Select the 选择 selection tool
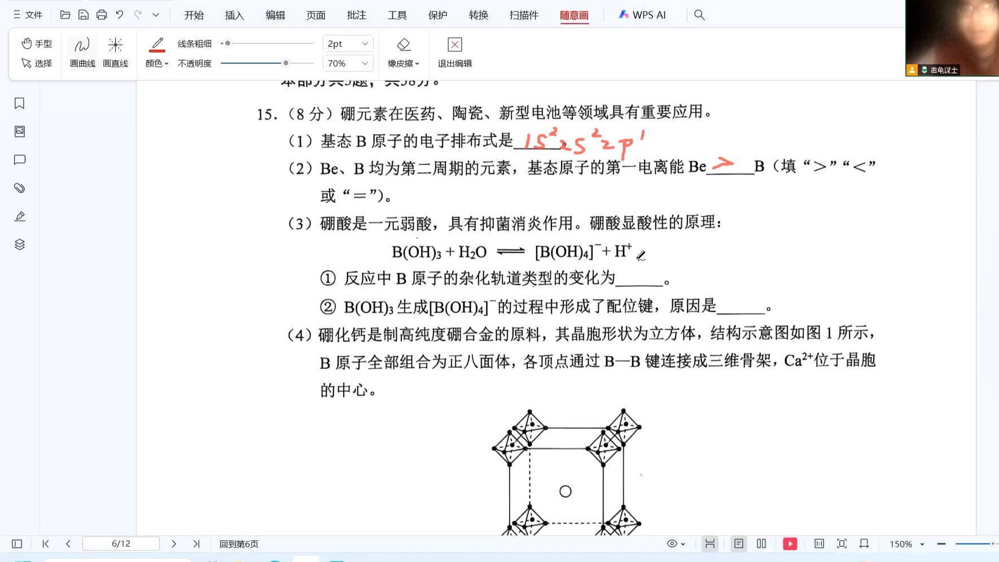The width and height of the screenshot is (999, 562). click(x=37, y=63)
